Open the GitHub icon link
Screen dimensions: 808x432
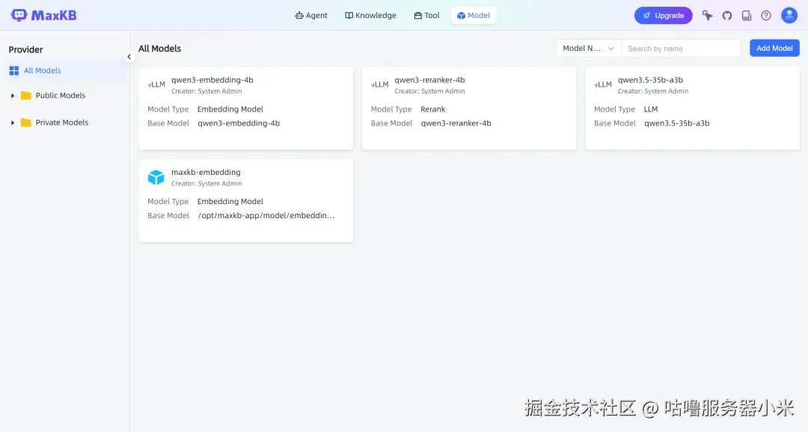tap(727, 16)
